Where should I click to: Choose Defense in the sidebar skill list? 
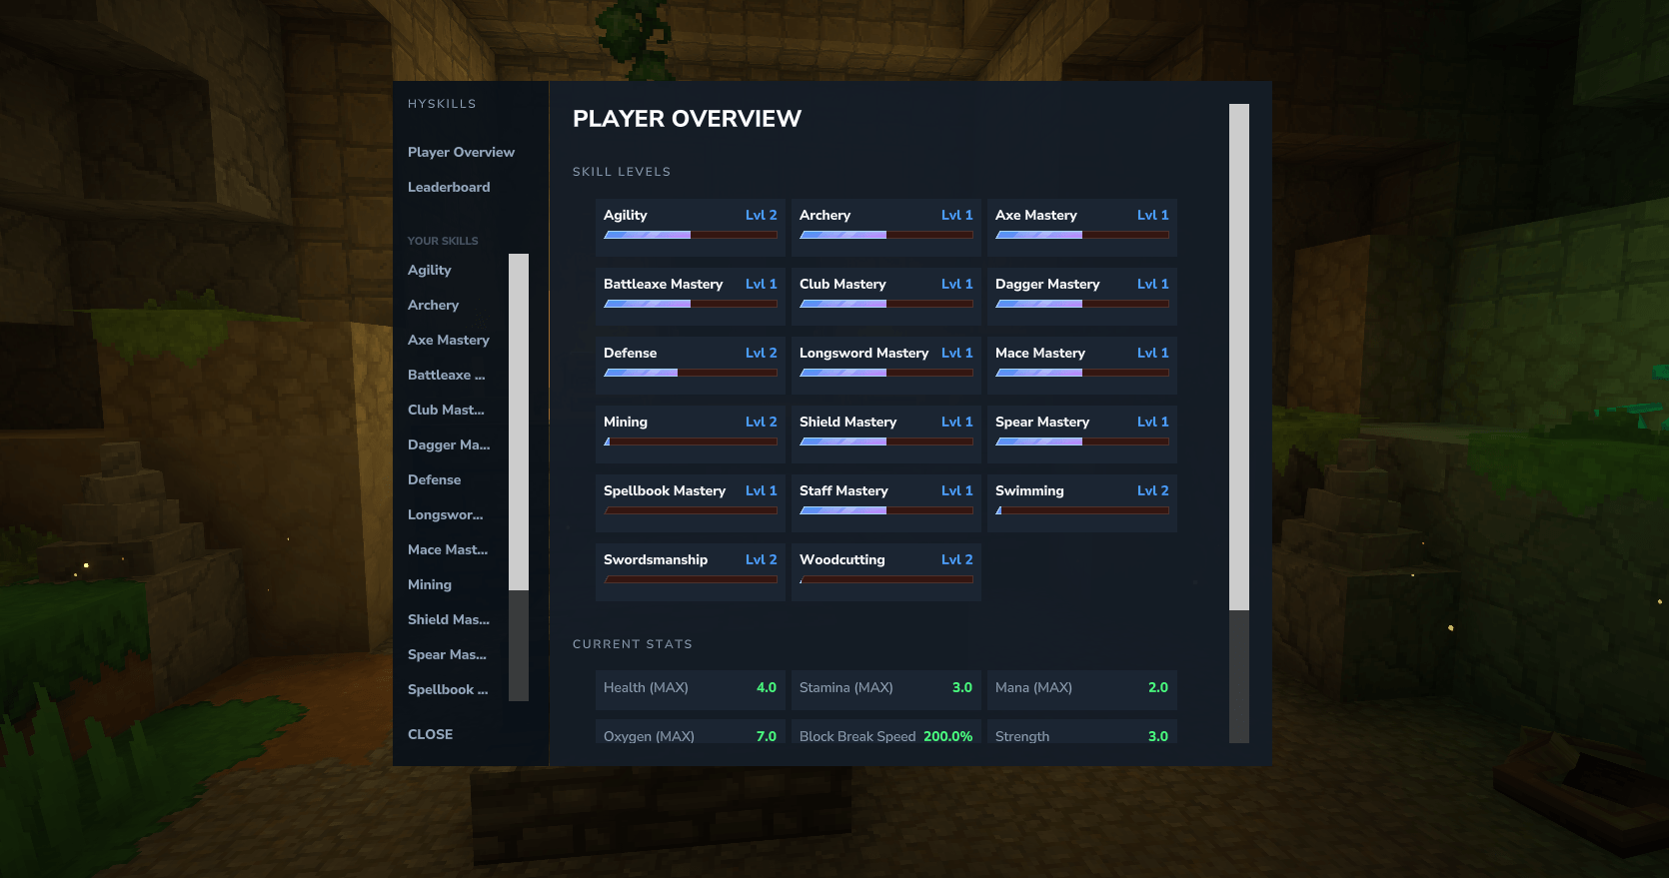434,479
